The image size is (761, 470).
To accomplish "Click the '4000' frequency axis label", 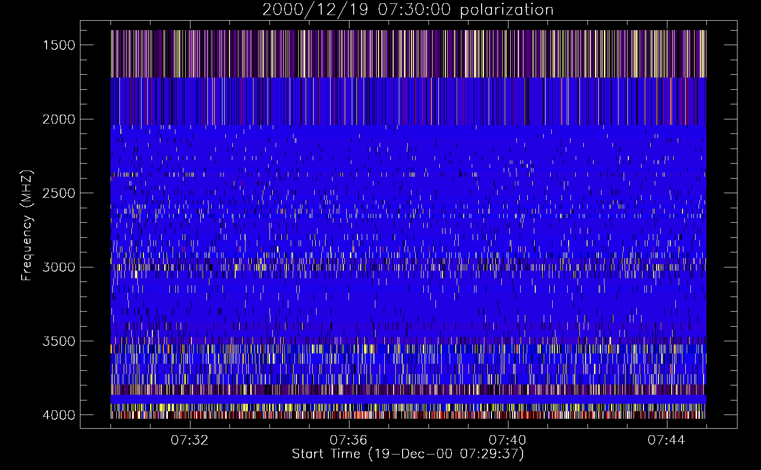I will pos(59,415).
